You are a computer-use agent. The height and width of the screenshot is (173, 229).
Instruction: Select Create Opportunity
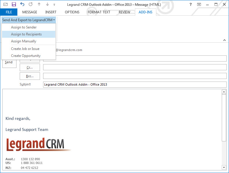[29, 56]
